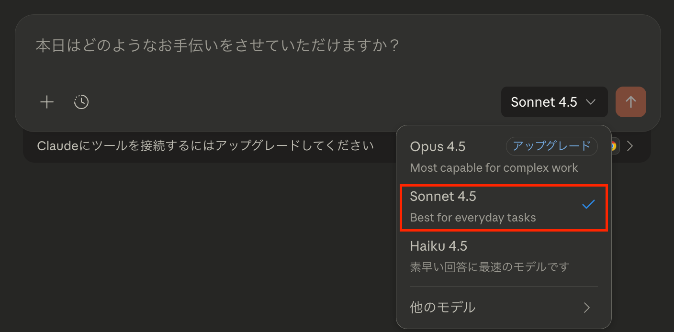Click the clock icon beside the plus

81,102
